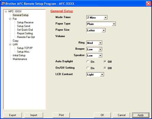Collapse the LAN tree branch

(10, 45)
